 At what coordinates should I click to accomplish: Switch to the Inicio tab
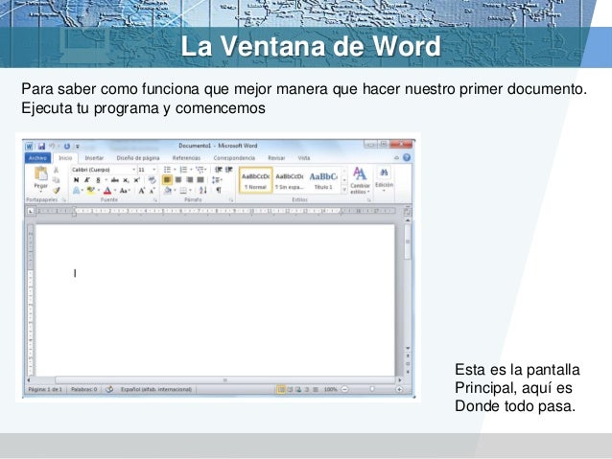(x=65, y=158)
